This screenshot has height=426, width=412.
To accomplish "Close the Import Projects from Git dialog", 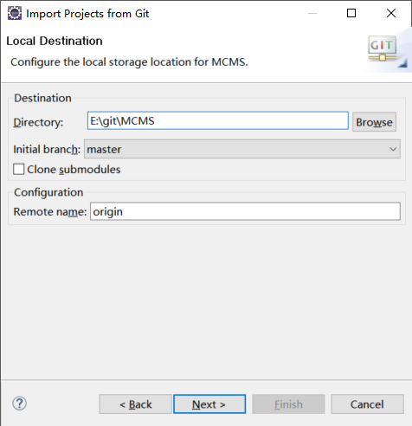I will [x=391, y=13].
